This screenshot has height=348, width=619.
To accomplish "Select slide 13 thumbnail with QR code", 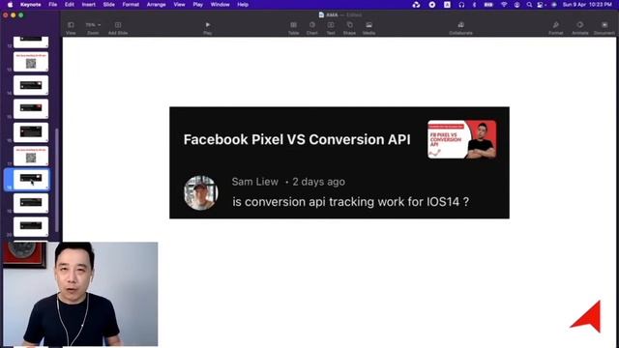I will tap(31, 62).
